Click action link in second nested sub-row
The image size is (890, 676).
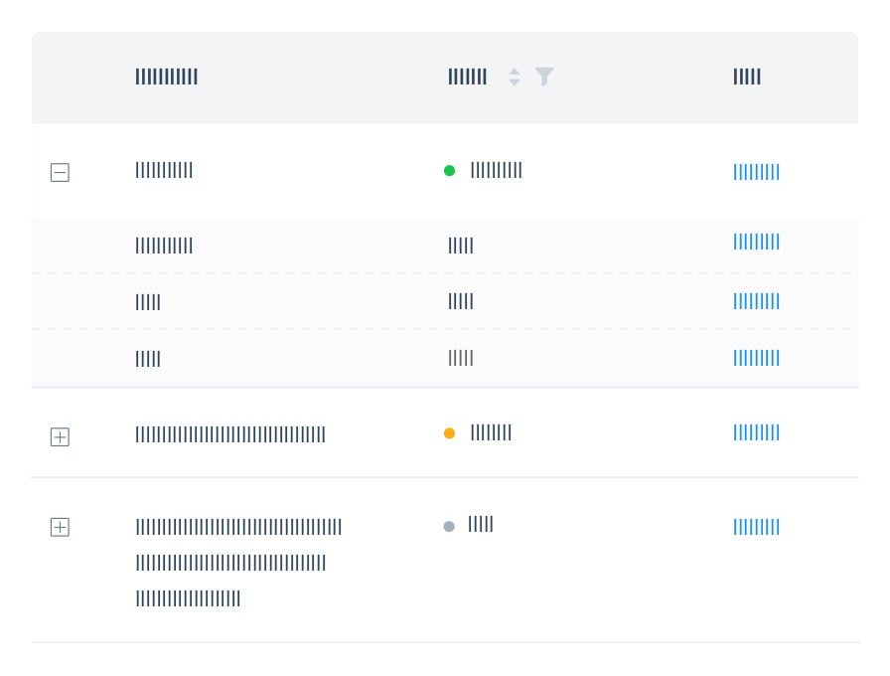(756, 301)
